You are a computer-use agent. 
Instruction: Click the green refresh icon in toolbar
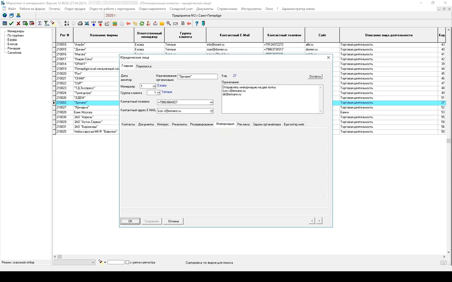[x=142, y=23]
